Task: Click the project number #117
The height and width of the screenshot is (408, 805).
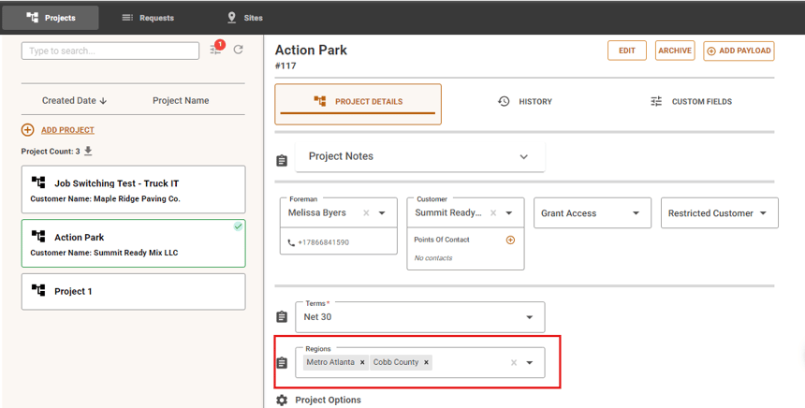Action: click(x=285, y=66)
